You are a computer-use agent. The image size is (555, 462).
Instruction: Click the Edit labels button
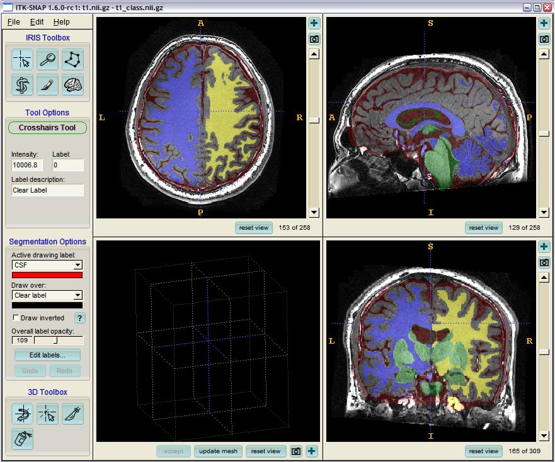[47, 356]
